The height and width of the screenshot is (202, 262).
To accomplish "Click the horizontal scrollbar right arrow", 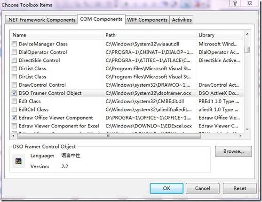I will click(240, 136).
